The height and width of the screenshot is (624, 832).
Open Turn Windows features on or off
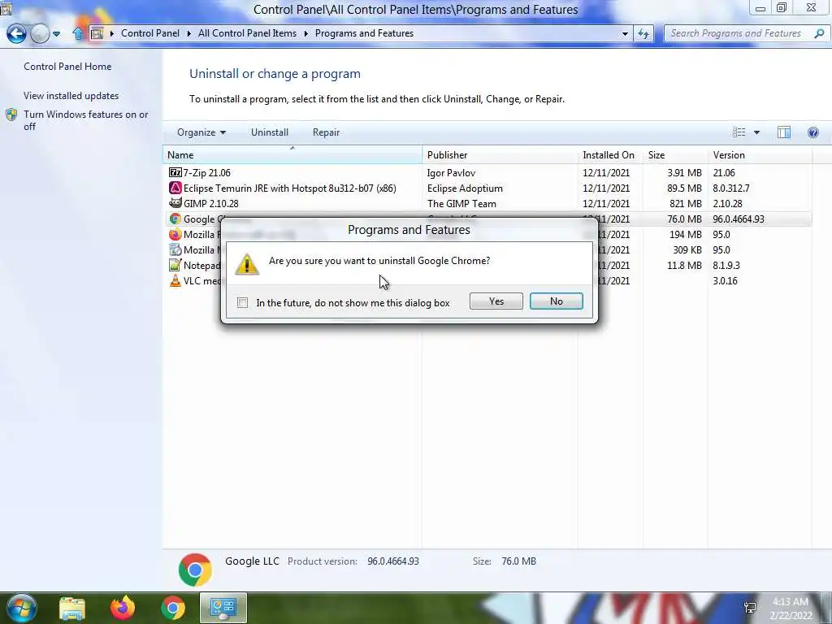86,120
